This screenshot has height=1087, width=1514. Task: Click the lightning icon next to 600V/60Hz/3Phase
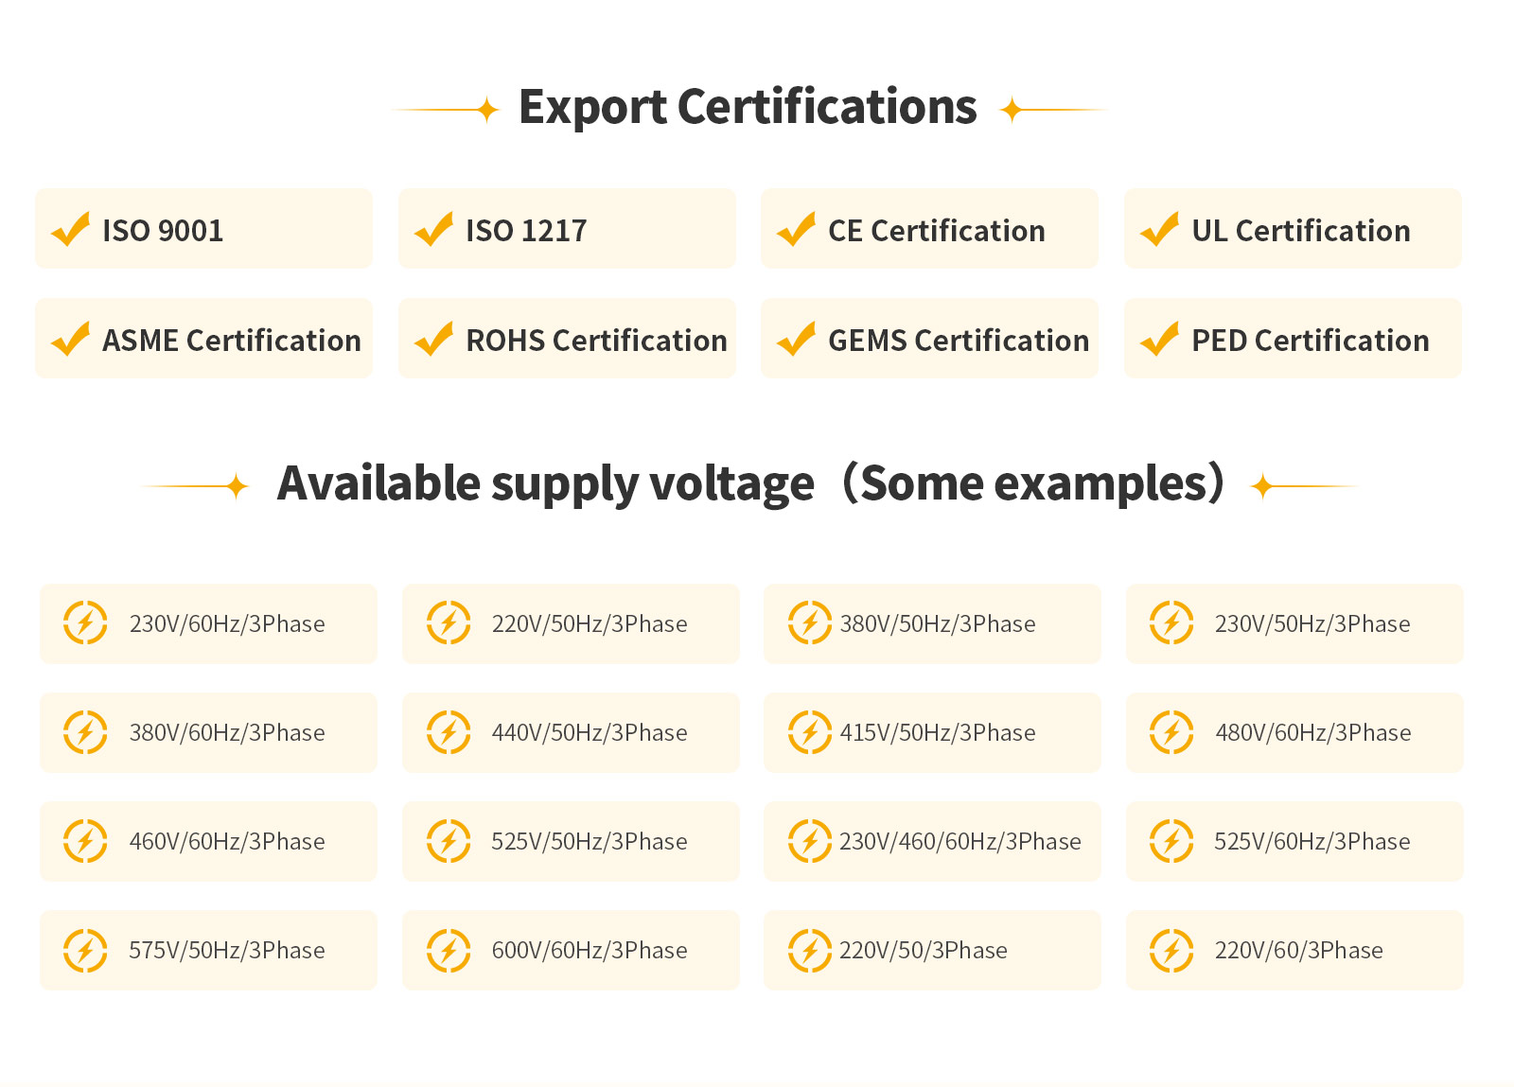coord(449,950)
